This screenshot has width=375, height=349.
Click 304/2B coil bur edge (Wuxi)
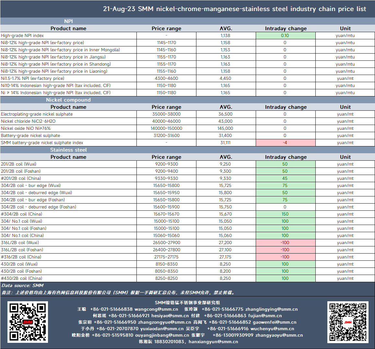pyautogui.click(x=30, y=186)
